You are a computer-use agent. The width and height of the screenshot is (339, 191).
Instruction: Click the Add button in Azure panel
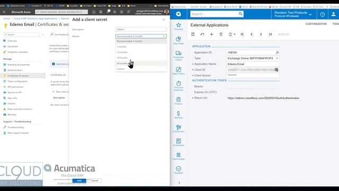(x=79, y=180)
